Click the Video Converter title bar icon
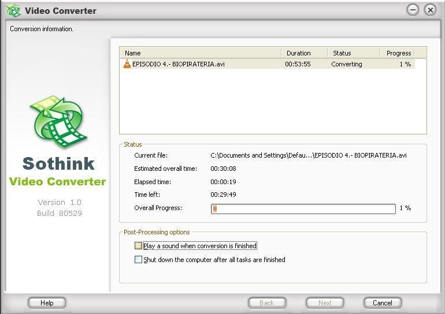 14,11
